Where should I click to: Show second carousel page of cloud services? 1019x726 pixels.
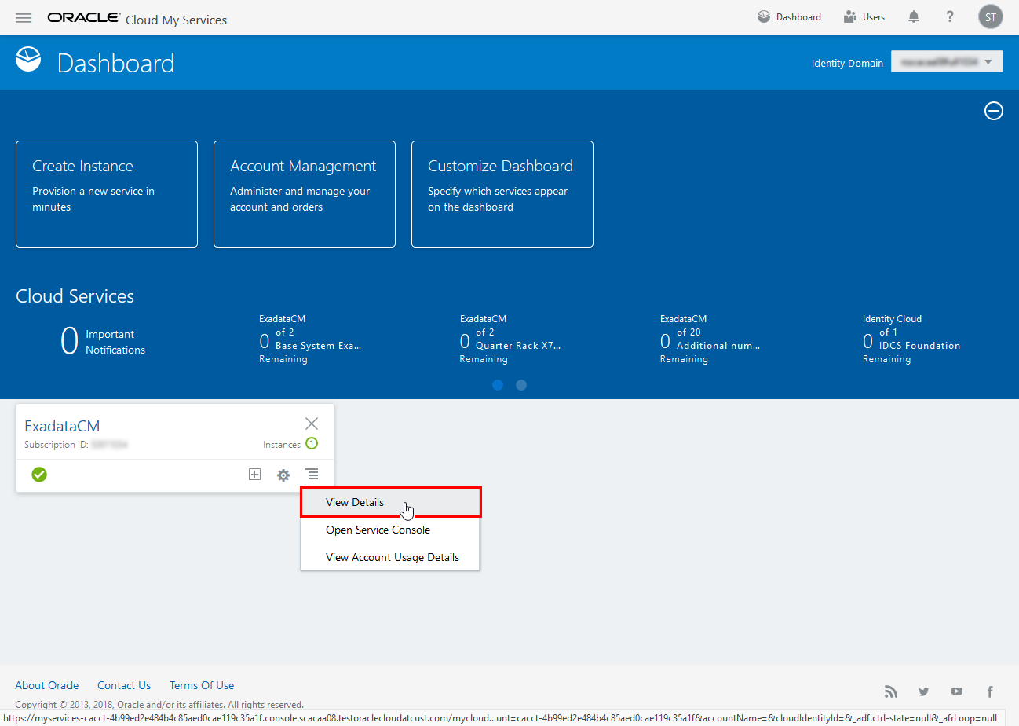[521, 385]
